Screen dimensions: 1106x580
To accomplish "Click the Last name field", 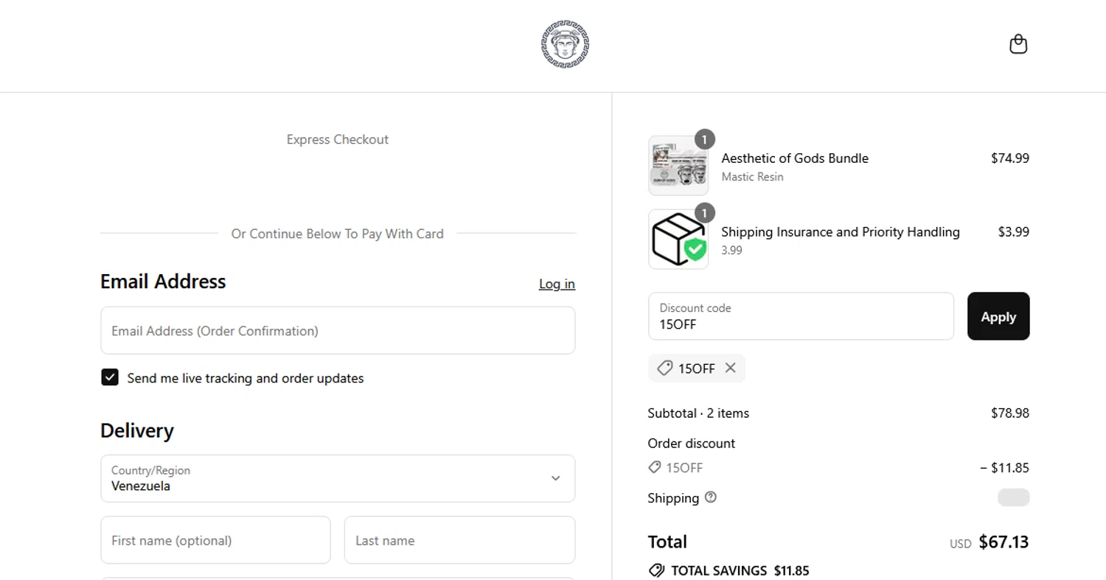I will [459, 539].
